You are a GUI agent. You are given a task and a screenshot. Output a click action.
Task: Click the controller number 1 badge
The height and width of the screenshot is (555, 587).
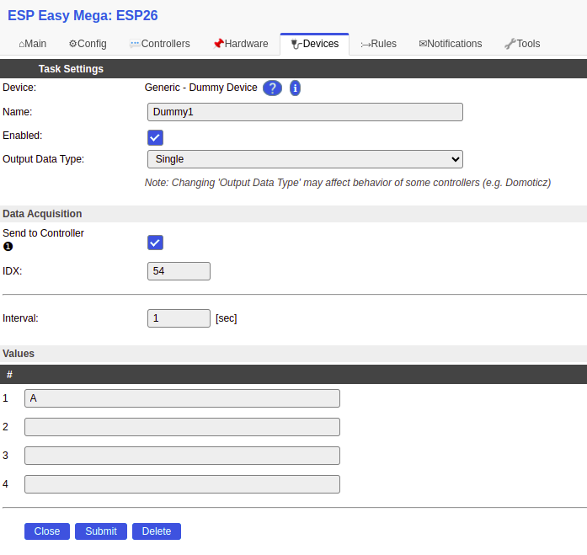point(8,247)
